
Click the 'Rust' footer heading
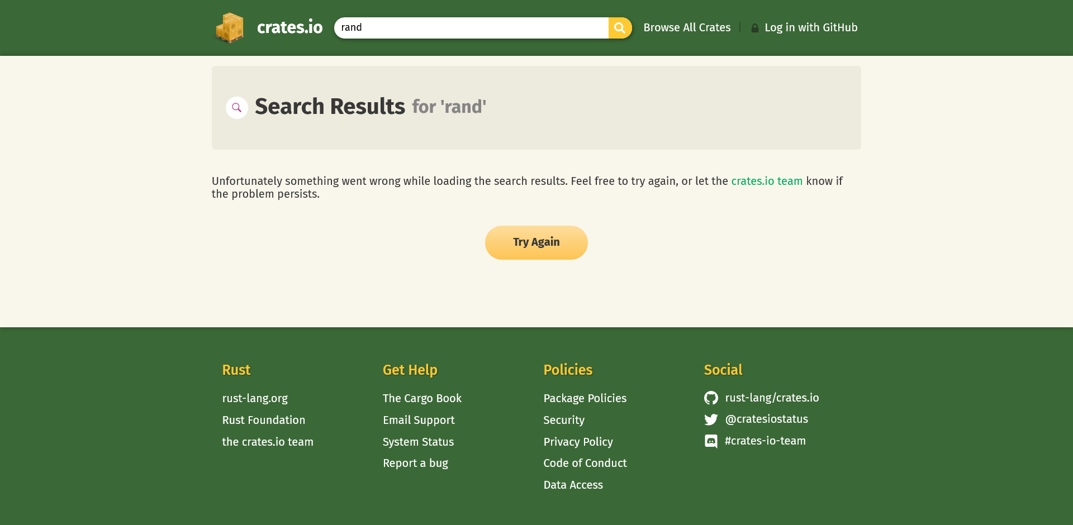click(x=236, y=370)
